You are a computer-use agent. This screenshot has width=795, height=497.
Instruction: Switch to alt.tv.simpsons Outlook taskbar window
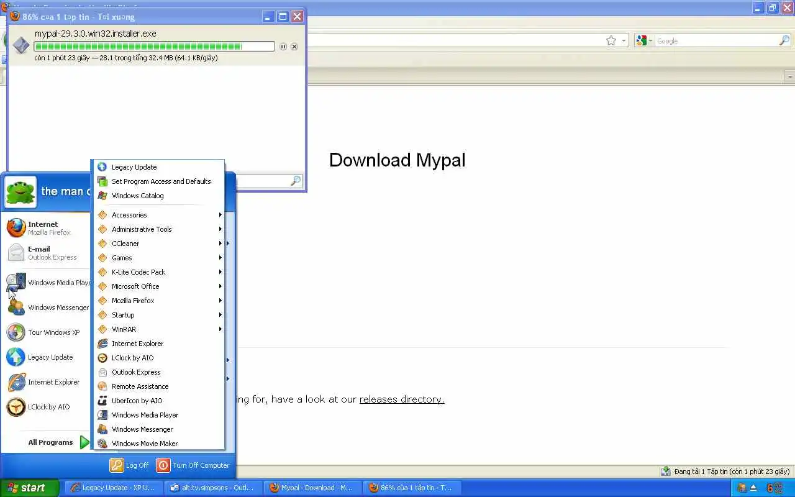tap(213, 488)
